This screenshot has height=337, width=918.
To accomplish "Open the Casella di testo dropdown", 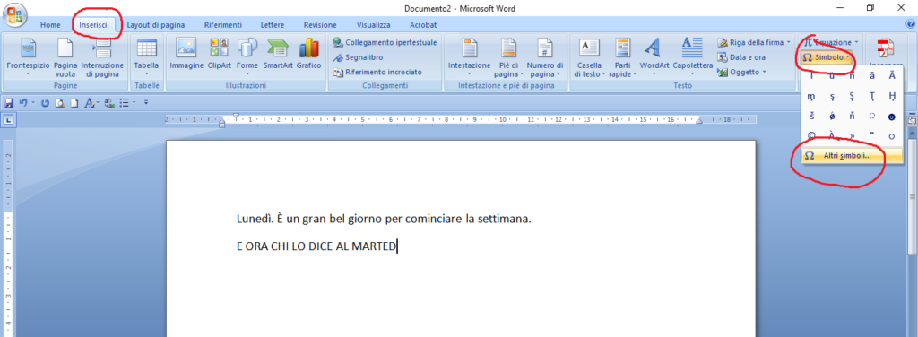I will pyautogui.click(x=590, y=57).
